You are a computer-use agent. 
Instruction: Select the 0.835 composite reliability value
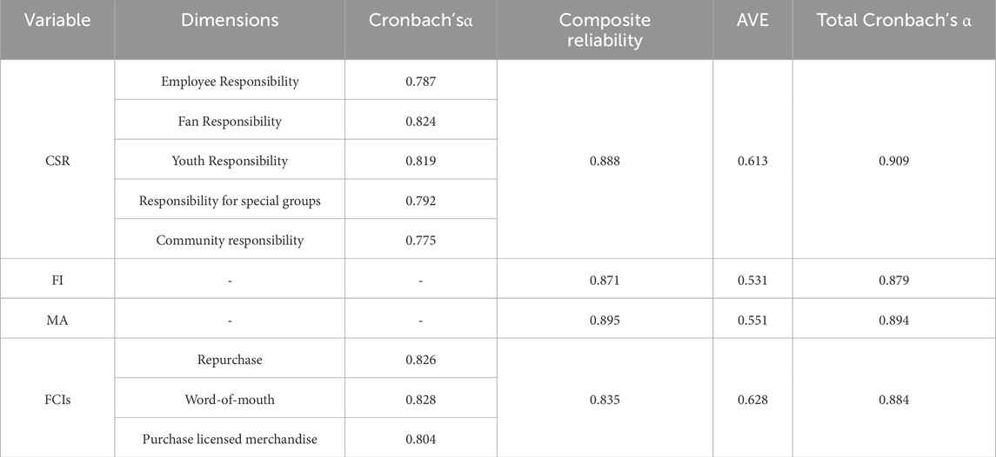pyautogui.click(x=605, y=400)
